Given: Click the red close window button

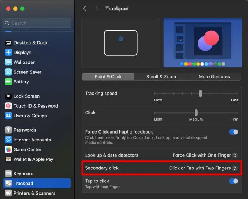Looking at the screenshot, I should (x=8, y=9).
